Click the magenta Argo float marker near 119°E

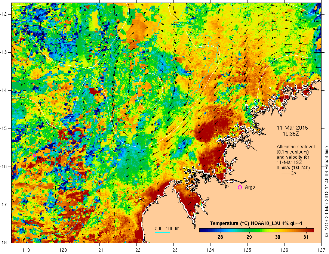pyautogui.click(x=35, y=155)
